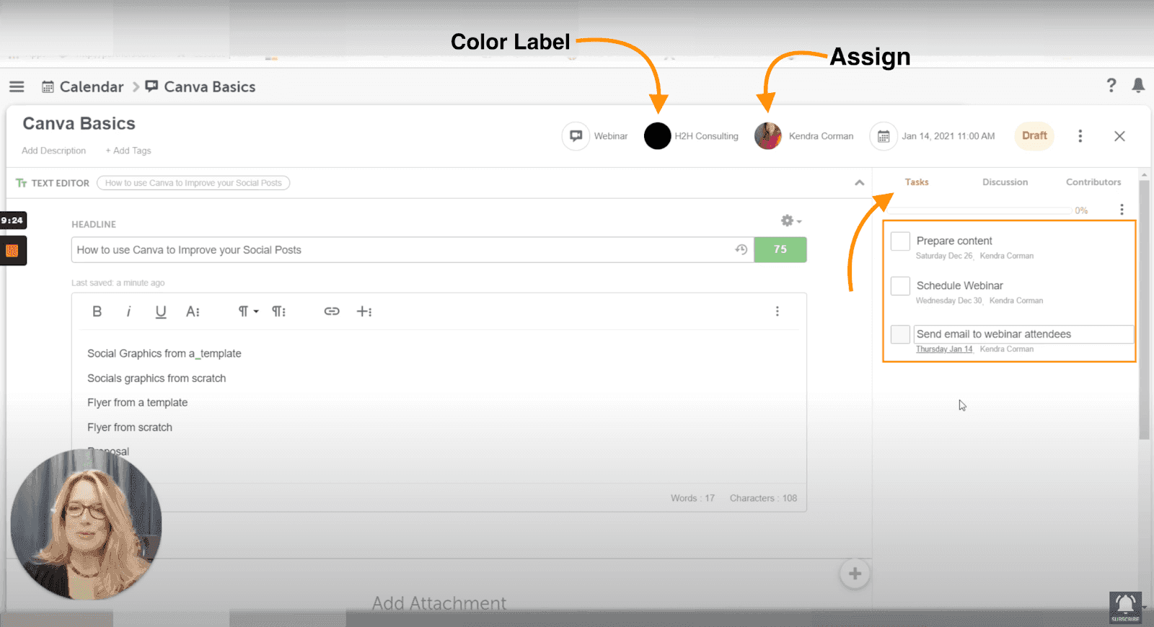Viewport: 1154px width, 627px height.
Task: Open the paragraph style tool
Action: (278, 311)
